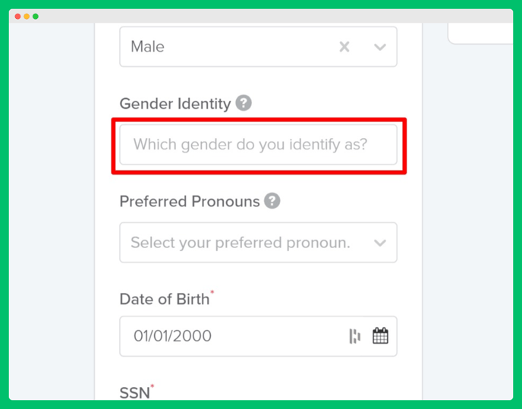
Task: Minimize the window with yellow button
Action: tap(27, 17)
